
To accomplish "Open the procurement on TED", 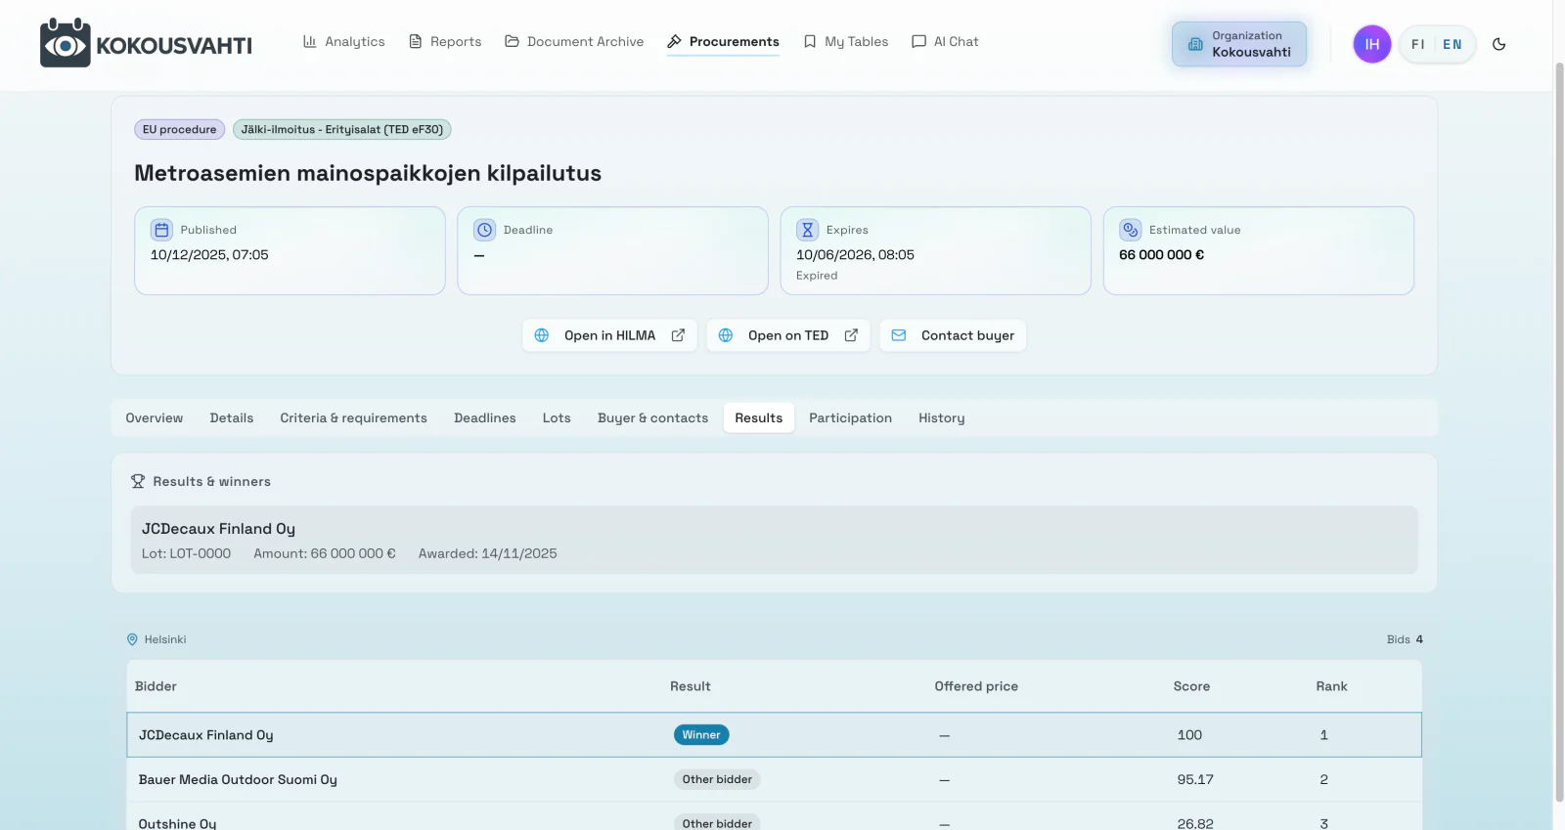I will [788, 335].
